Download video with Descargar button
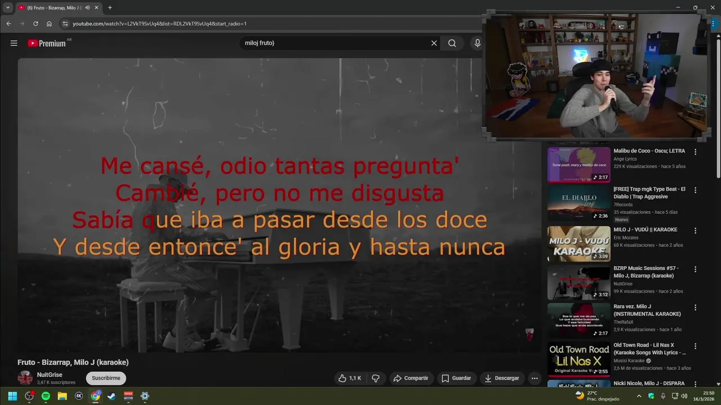Viewport: 721px width, 405px height. (x=502, y=378)
